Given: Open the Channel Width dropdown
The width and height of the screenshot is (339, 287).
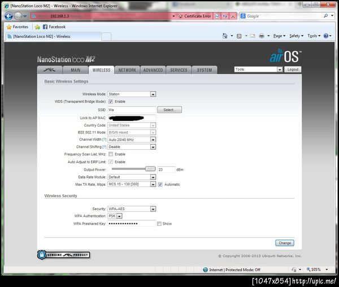Looking at the screenshot, I should click(132, 140).
